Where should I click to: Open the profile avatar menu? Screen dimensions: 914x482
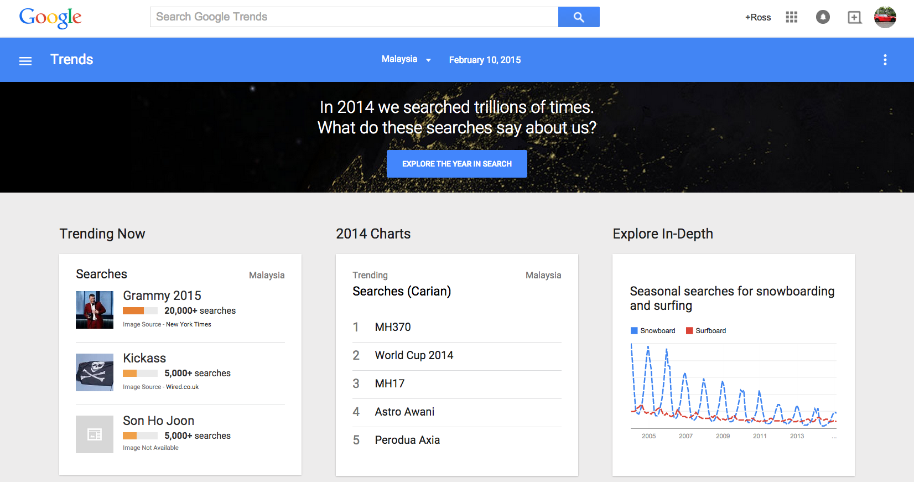885,17
